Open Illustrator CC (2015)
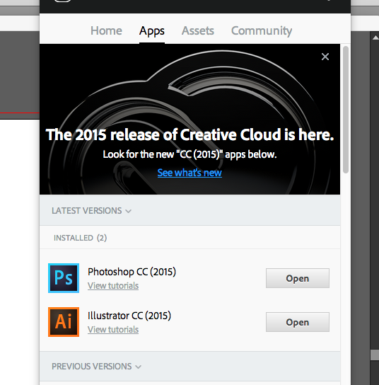 [x=298, y=322]
